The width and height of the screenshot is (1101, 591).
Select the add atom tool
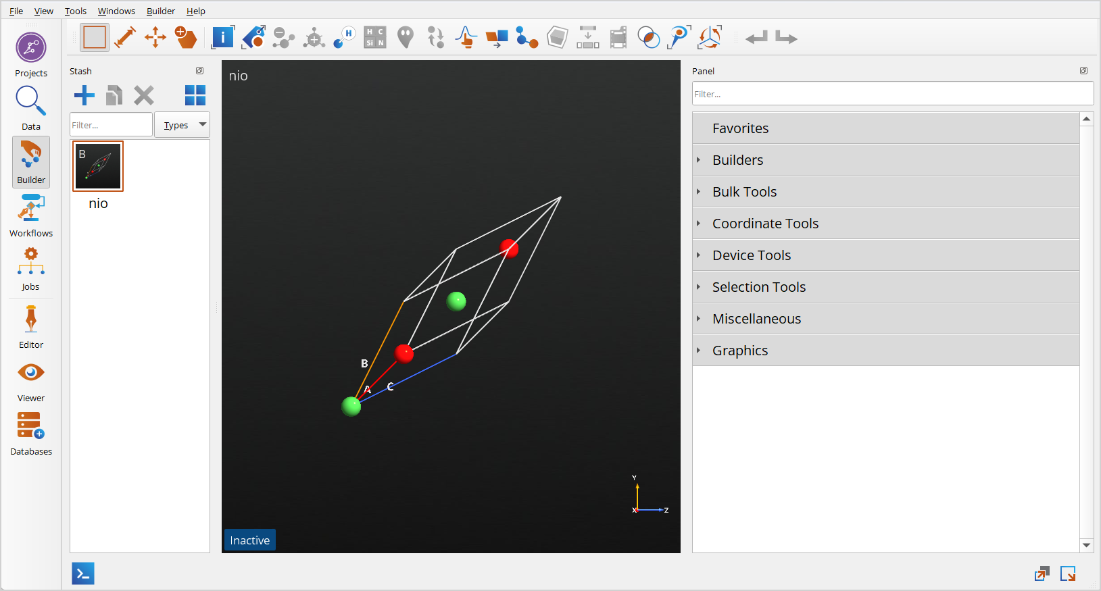186,37
